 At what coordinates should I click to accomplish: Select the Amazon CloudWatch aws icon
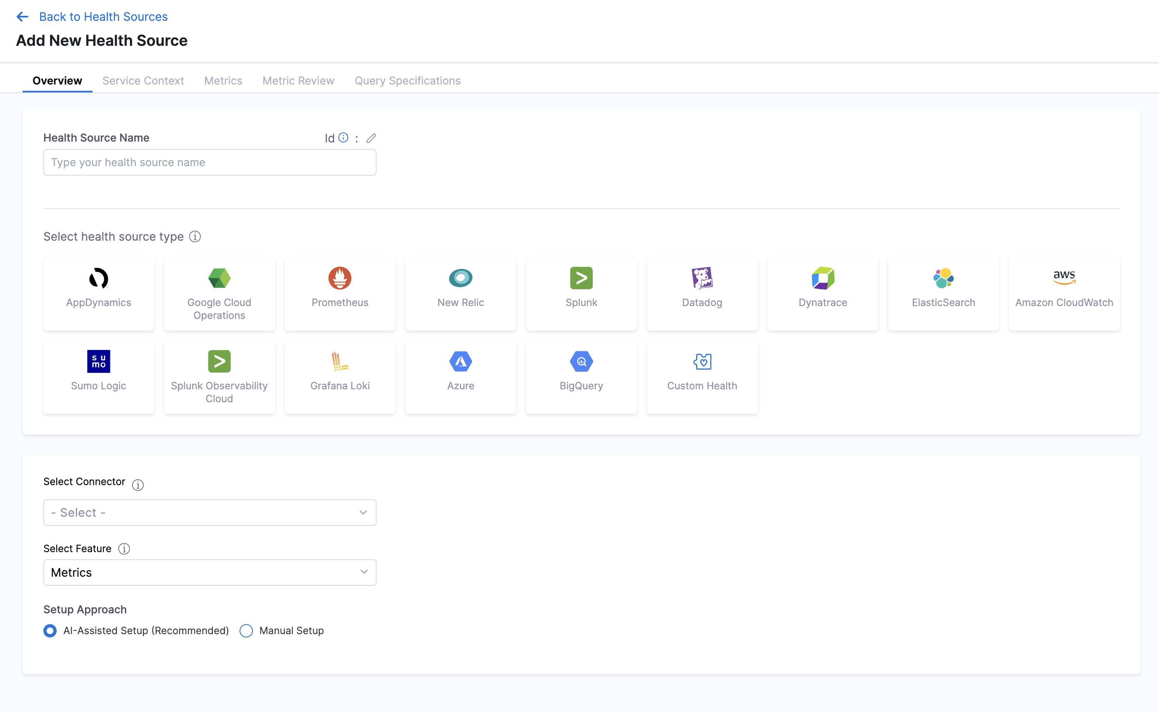[1064, 278]
